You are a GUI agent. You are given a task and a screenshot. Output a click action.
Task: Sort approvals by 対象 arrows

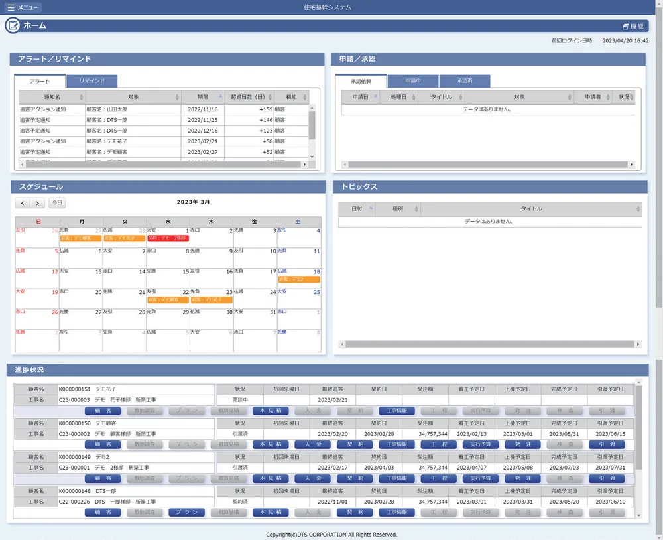pos(569,97)
